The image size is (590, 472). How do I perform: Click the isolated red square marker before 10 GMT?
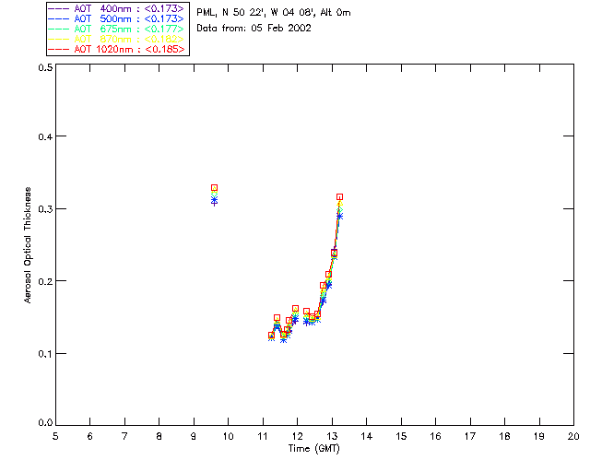point(214,187)
